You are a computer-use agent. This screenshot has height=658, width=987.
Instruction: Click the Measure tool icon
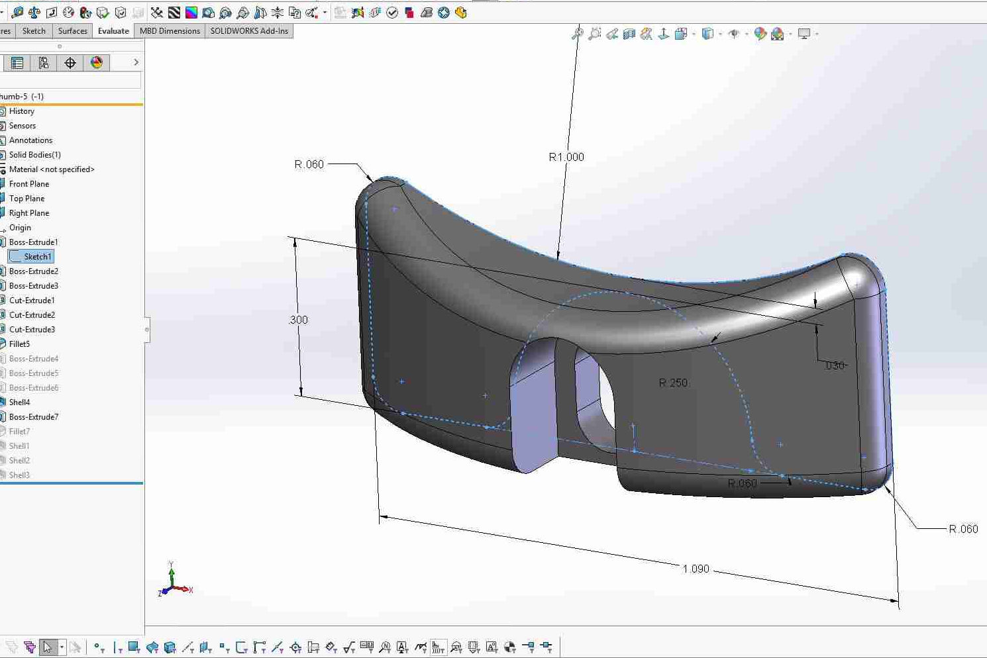[x=17, y=13]
